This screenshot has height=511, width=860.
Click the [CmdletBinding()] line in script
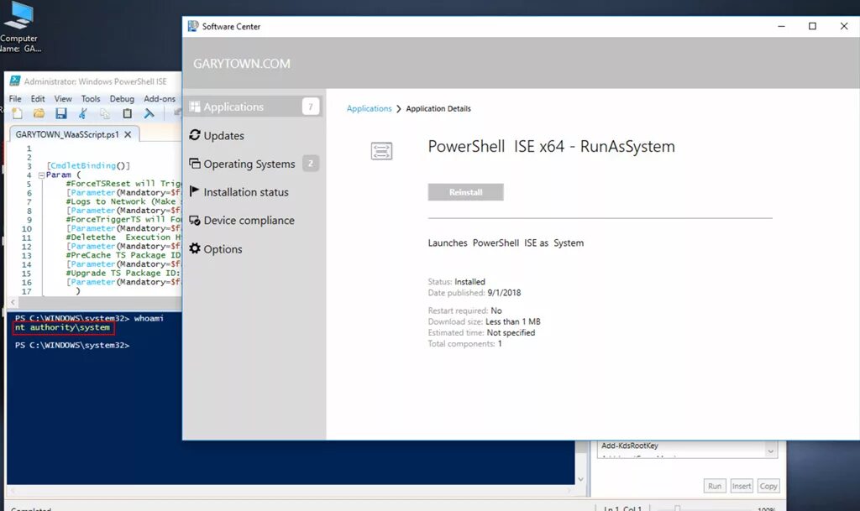(x=88, y=165)
